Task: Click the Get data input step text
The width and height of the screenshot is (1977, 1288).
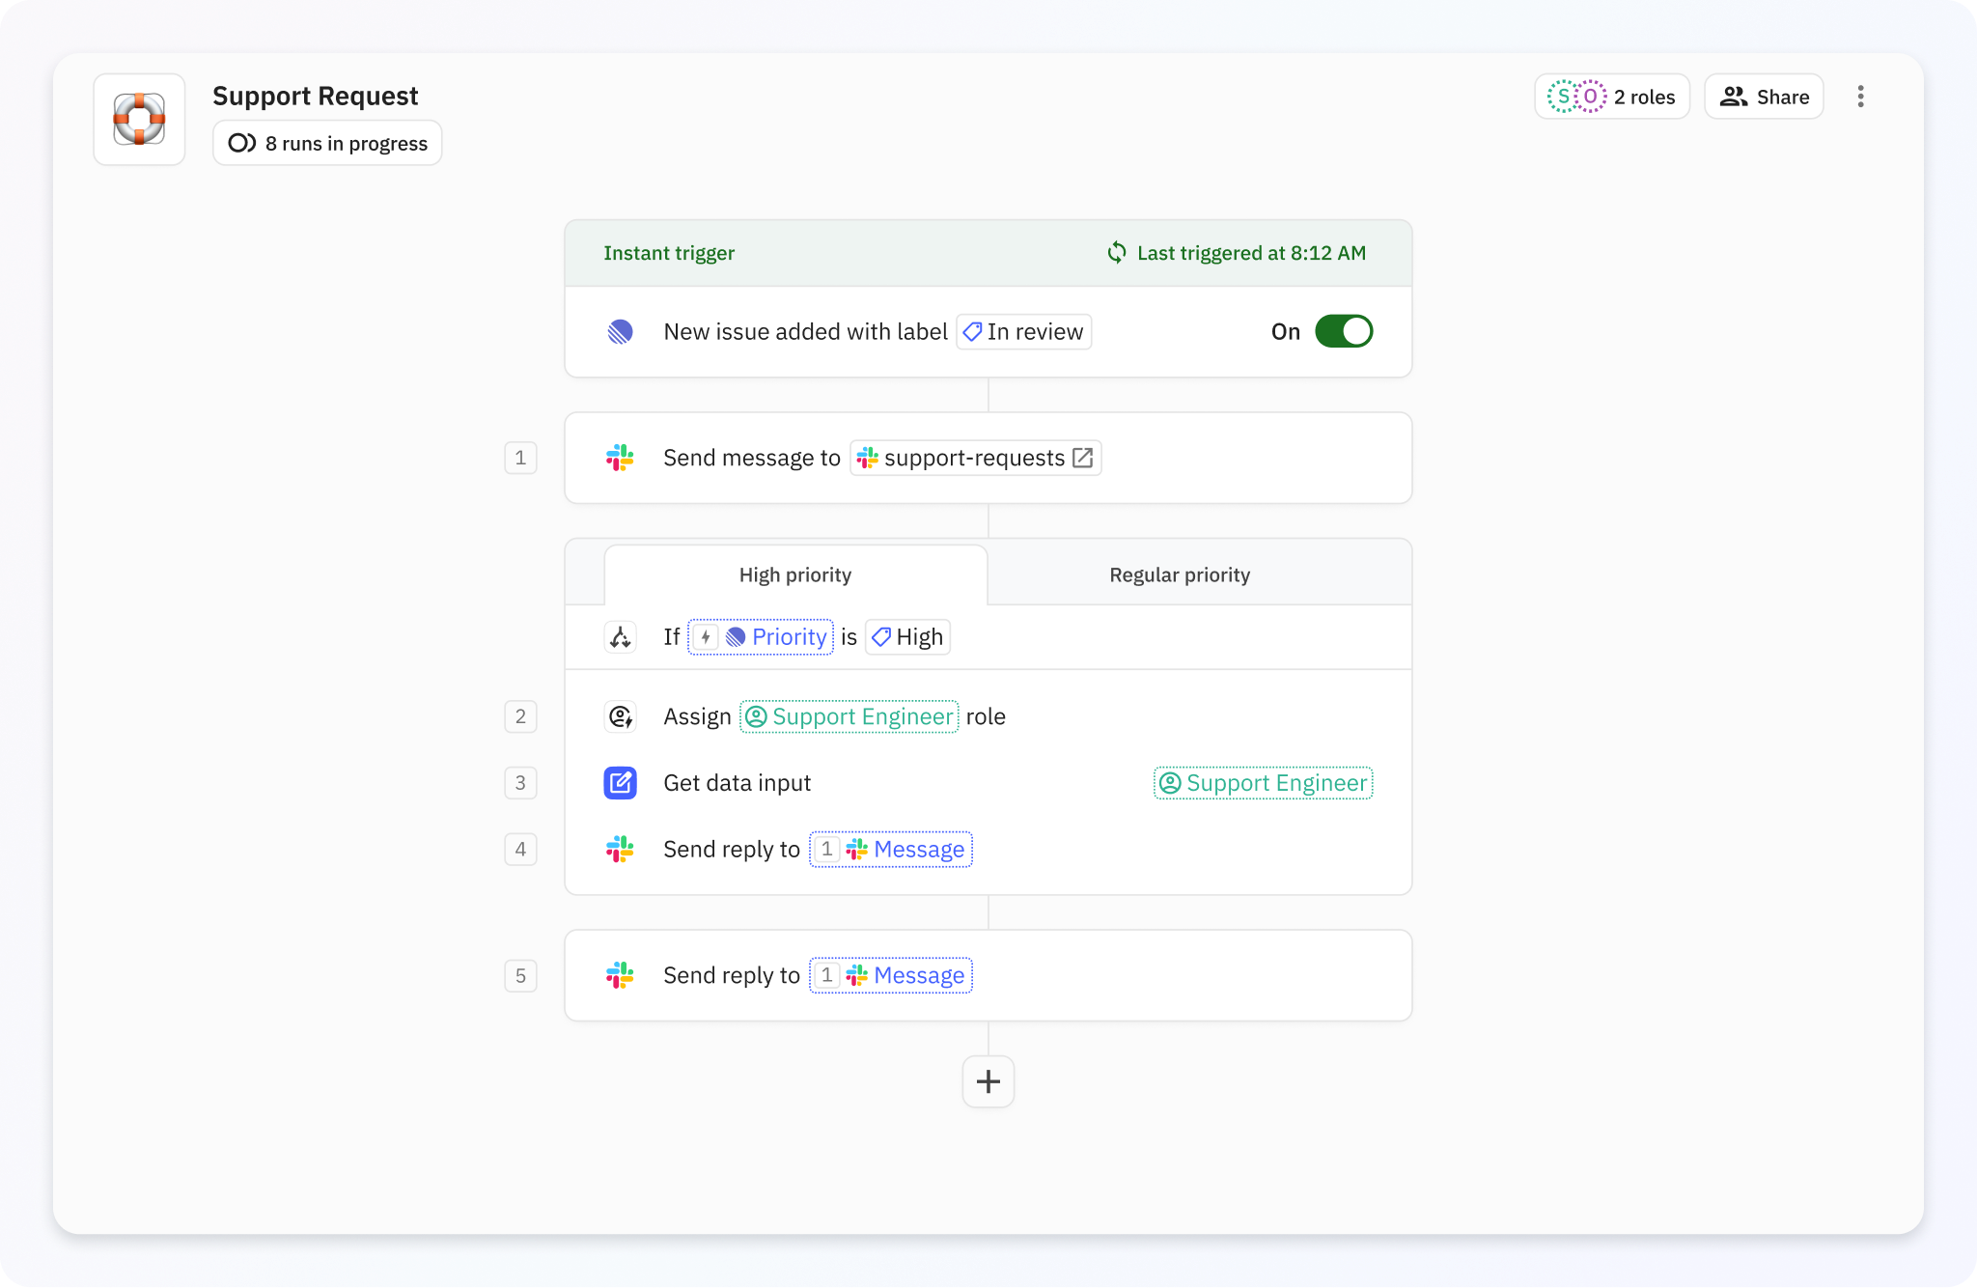Action: [737, 783]
